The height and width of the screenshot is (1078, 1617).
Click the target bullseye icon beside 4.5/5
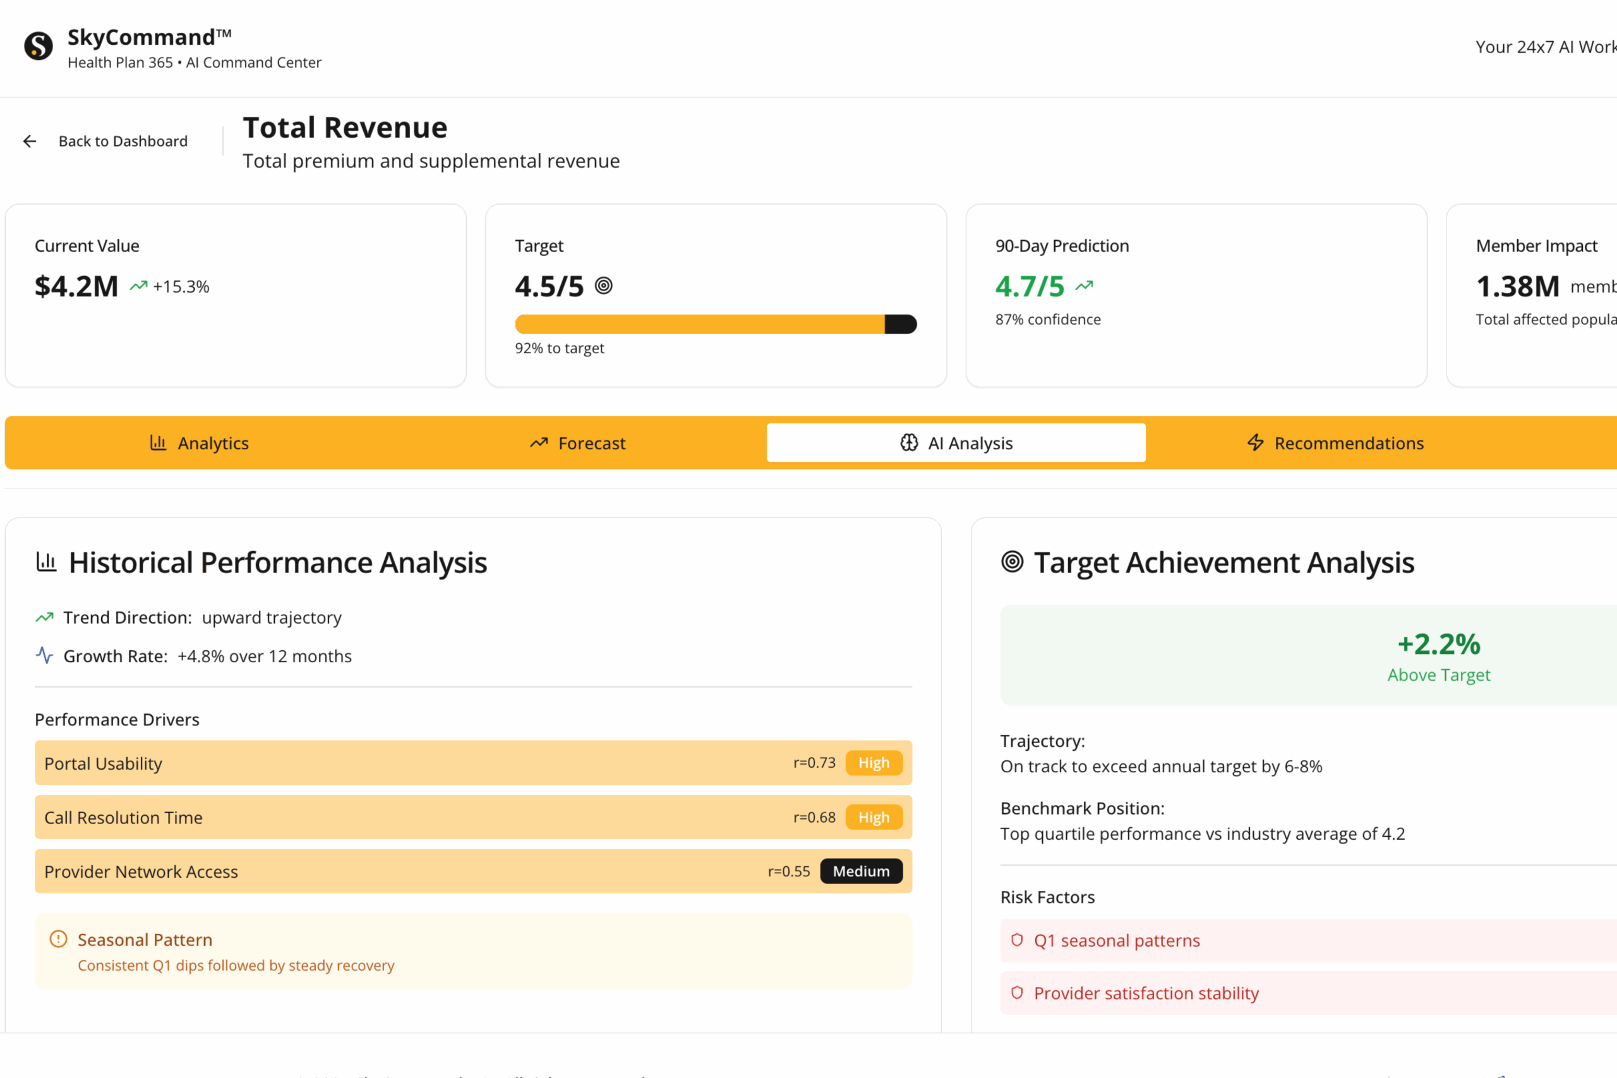tap(603, 286)
